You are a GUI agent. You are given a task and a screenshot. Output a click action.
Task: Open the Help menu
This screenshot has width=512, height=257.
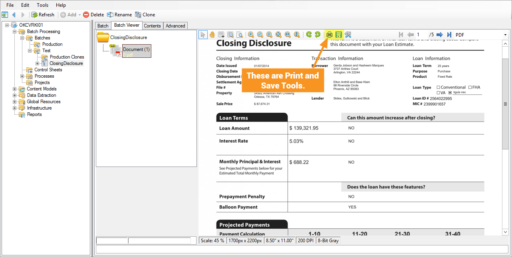61,5
